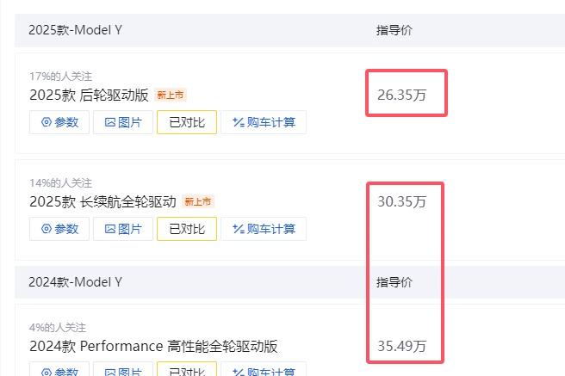Open 2024款 Performance 高性能全轮驱动版 title
Image resolution: width=565 pixels, height=376 pixels.
(x=152, y=346)
